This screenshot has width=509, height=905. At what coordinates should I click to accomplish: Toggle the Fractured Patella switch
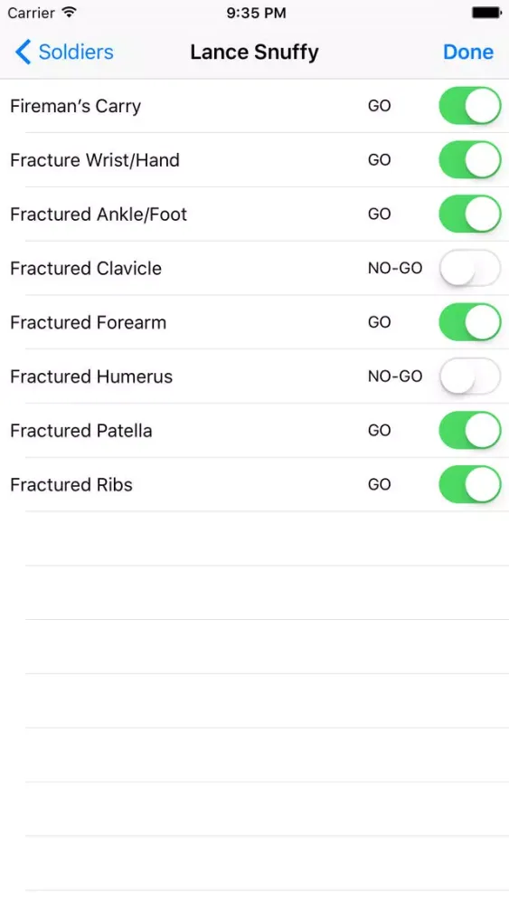[470, 431]
